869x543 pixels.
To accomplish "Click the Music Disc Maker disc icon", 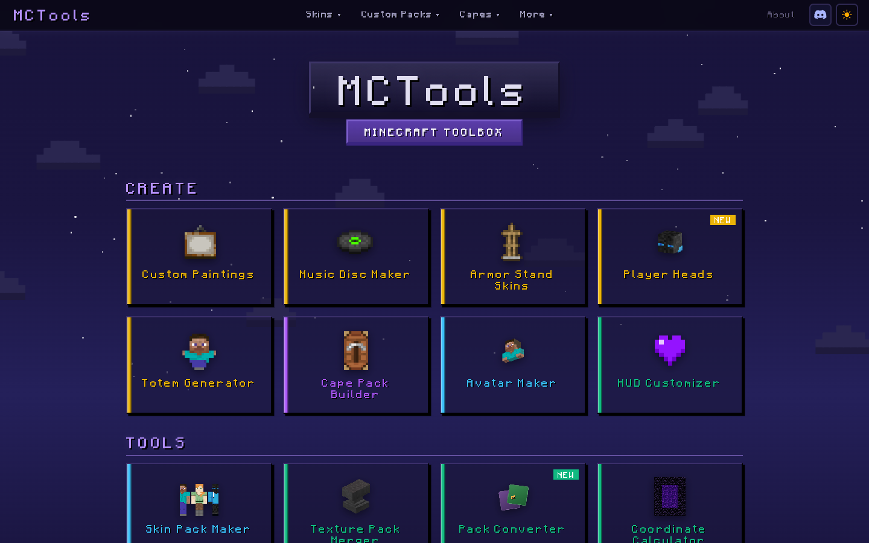I will pyautogui.click(x=355, y=241).
